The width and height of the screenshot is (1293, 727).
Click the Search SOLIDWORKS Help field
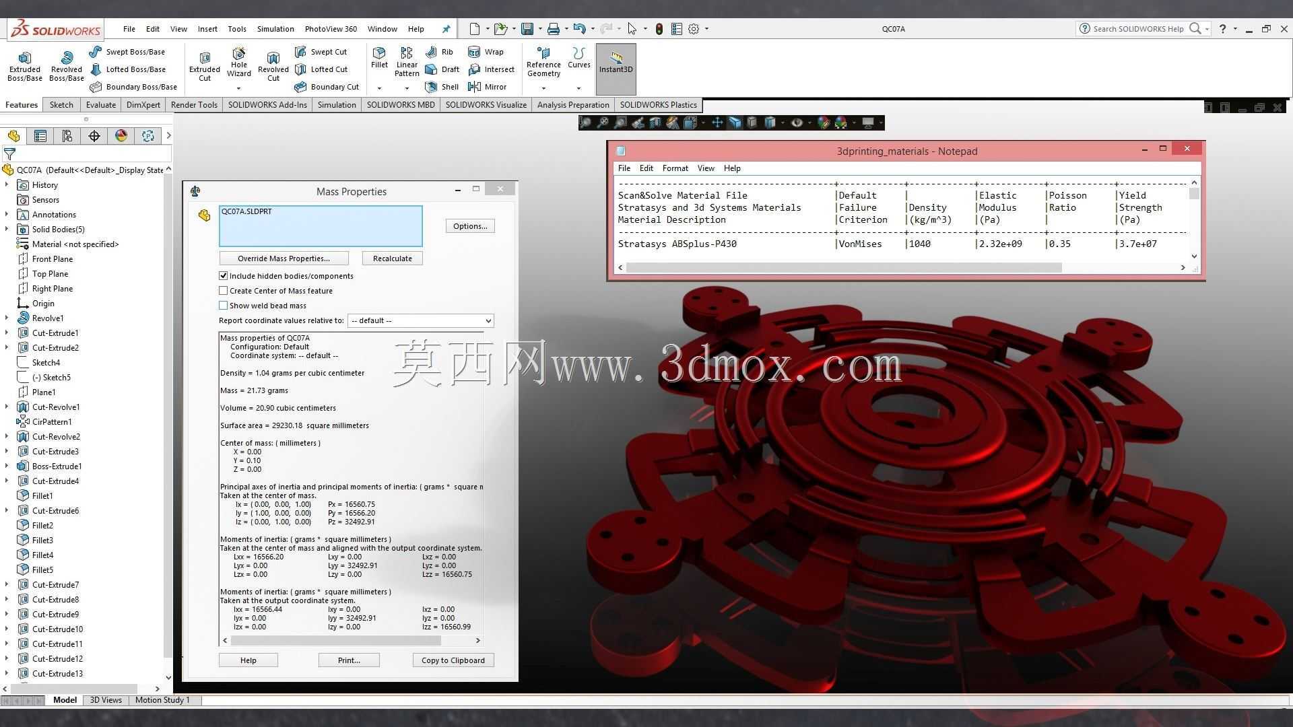(1138, 29)
